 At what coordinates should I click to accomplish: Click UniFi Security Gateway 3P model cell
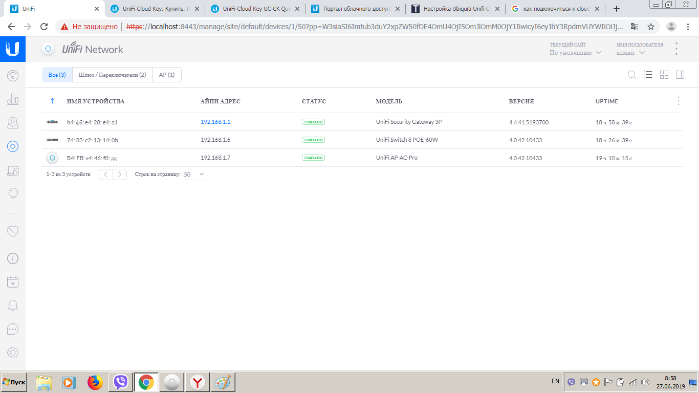coord(409,122)
